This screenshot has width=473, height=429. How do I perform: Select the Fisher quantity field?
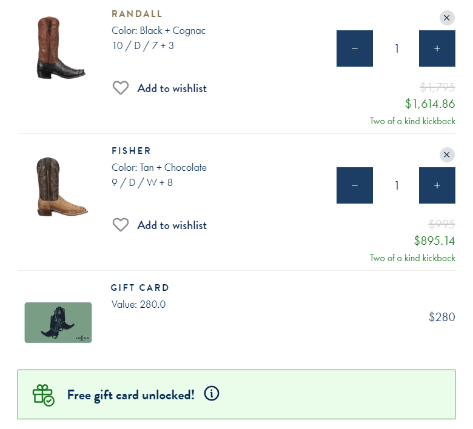point(397,185)
